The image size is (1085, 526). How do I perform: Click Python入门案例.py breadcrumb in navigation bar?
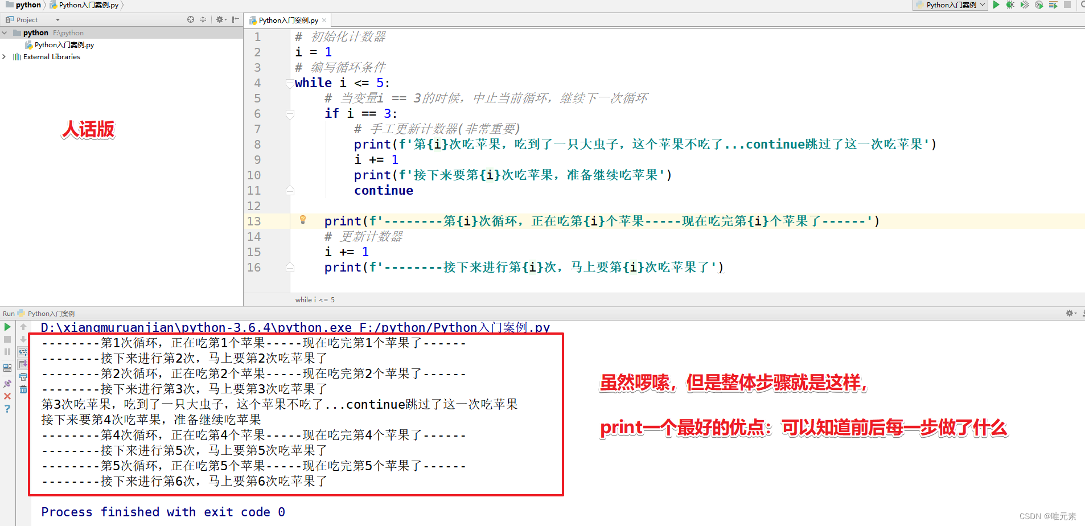tap(84, 5)
